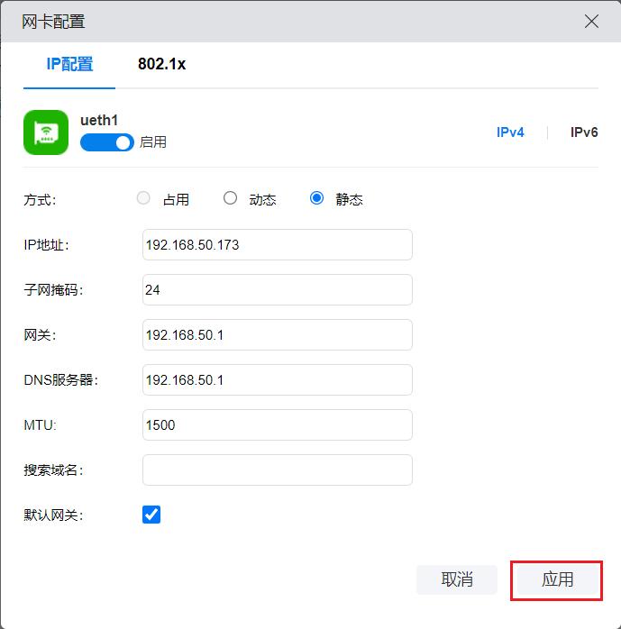Click the empty 搜索域名 field
Screen dimensions: 621x629
[x=277, y=470]
